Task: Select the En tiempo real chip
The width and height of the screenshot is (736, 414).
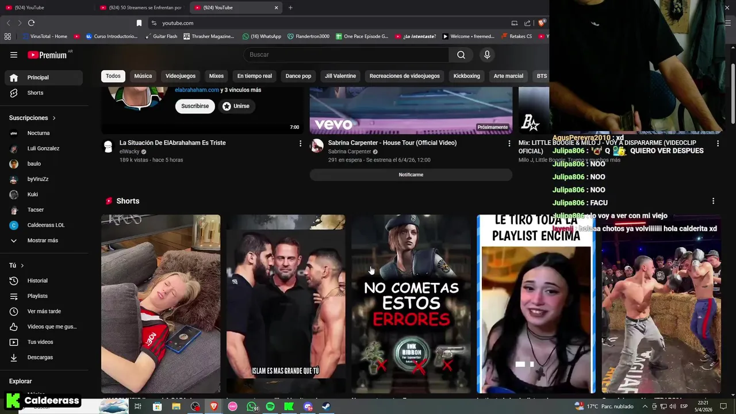Action: (255, 76)
